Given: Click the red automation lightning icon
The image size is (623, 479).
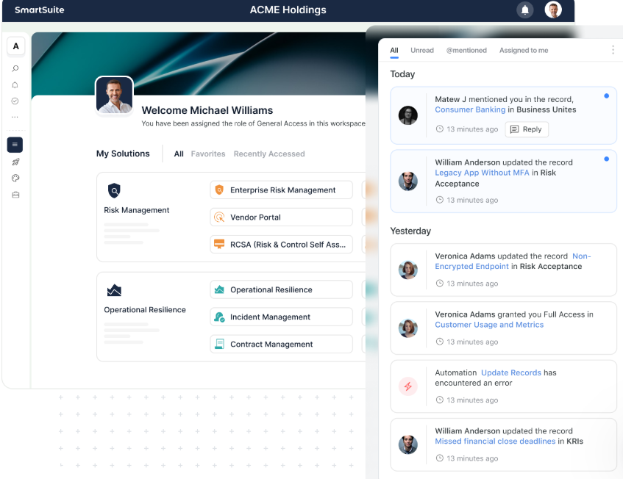Looking at the screenshot, I should (x=408, y=386).
